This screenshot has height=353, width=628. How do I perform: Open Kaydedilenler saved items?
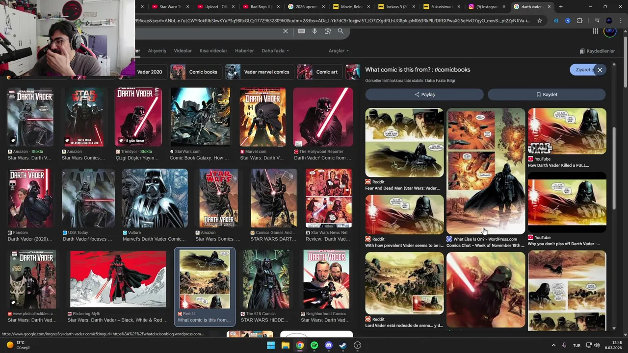597,51
